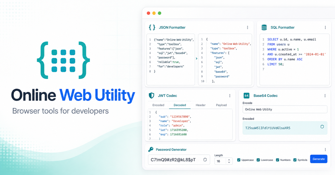This screenshot has width=335, height=175.
Task: Click the 'ORDER BY u.name ASC' line
Action: [285, 59]
